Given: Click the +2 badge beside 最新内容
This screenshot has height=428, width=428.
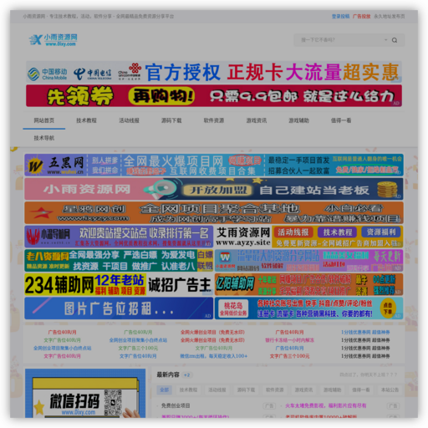Looking at the screenshot, I should coord(187,375).
